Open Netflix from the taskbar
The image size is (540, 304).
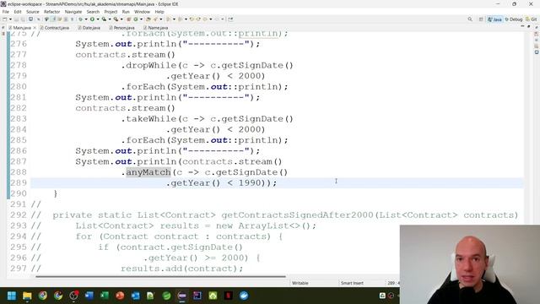pos(229,296)
